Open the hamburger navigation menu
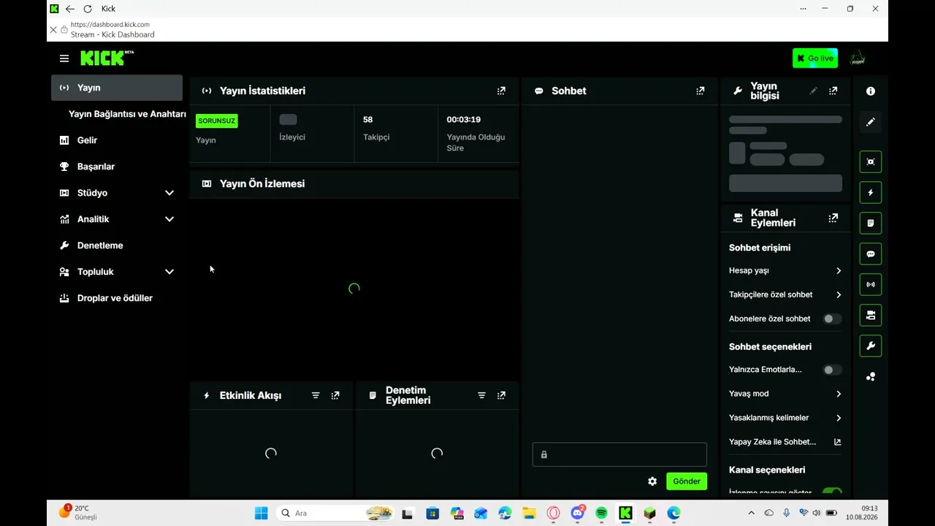Viewport: 935px width, 526px height. (64, 58)
